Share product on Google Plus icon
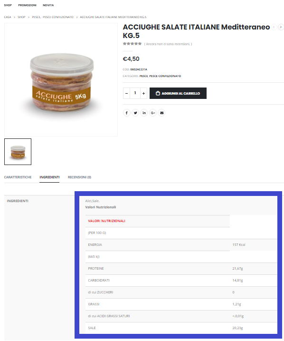Viewport: 284px width, 341px height. 153,113
